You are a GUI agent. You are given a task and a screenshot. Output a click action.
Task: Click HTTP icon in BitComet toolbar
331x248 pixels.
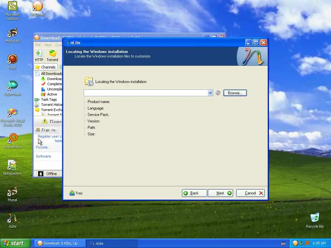point(39,56)
